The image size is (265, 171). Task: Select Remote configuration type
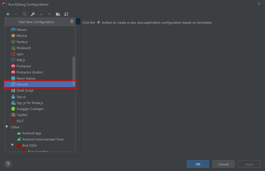pyautogui.click(x=40, y=85)
